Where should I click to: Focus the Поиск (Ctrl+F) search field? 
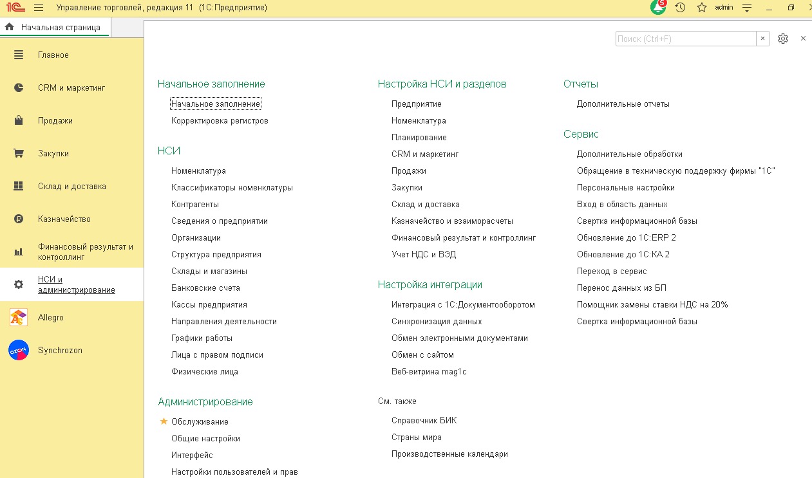(x=686, y=39)
